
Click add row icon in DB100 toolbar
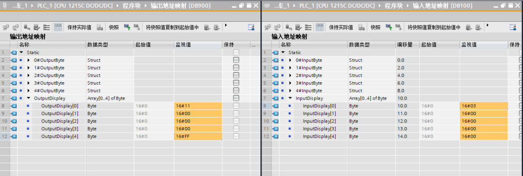(x=277, y=28)
